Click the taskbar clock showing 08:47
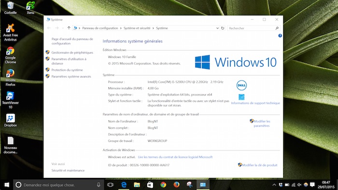 click(326, 185)
